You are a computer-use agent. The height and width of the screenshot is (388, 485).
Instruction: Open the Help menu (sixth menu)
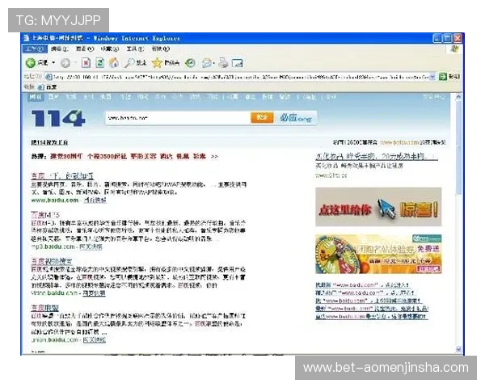pos(161,48)
